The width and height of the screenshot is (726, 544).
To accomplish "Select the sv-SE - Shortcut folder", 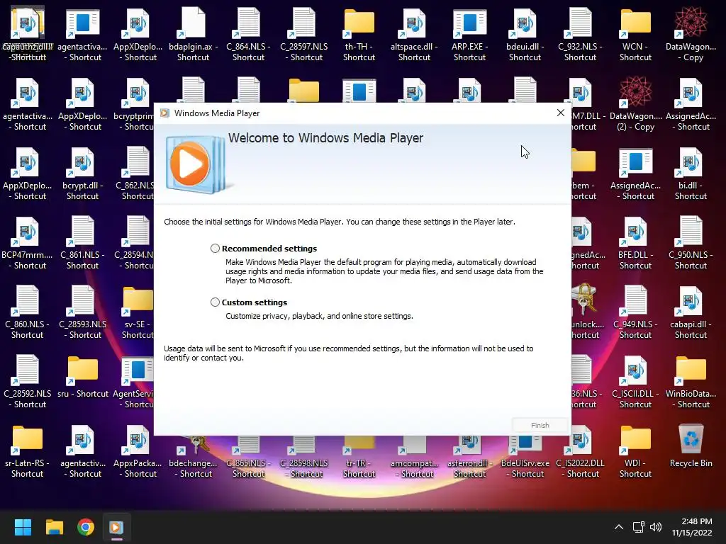I will click(138, 313).
